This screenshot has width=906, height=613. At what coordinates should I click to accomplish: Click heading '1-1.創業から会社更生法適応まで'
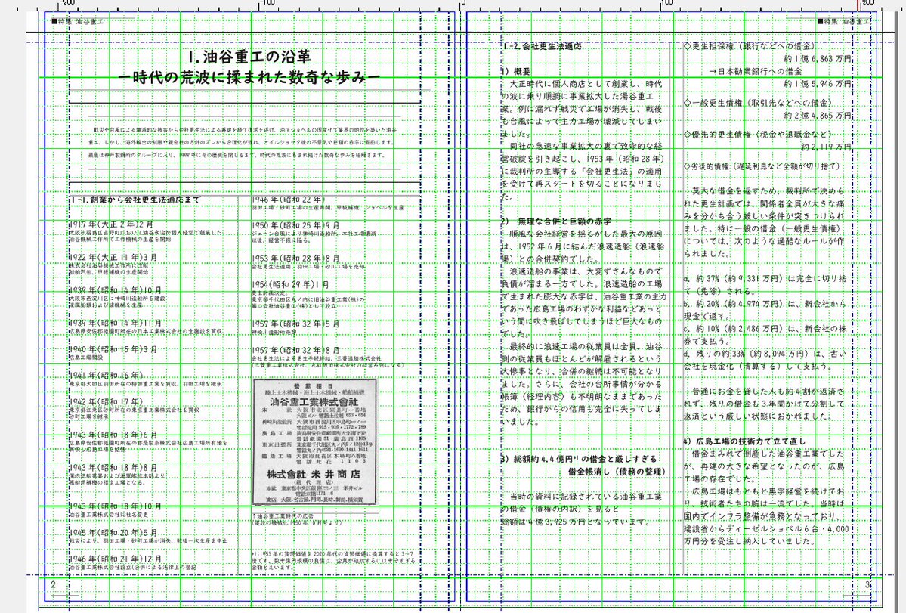(x=134, y=200)
